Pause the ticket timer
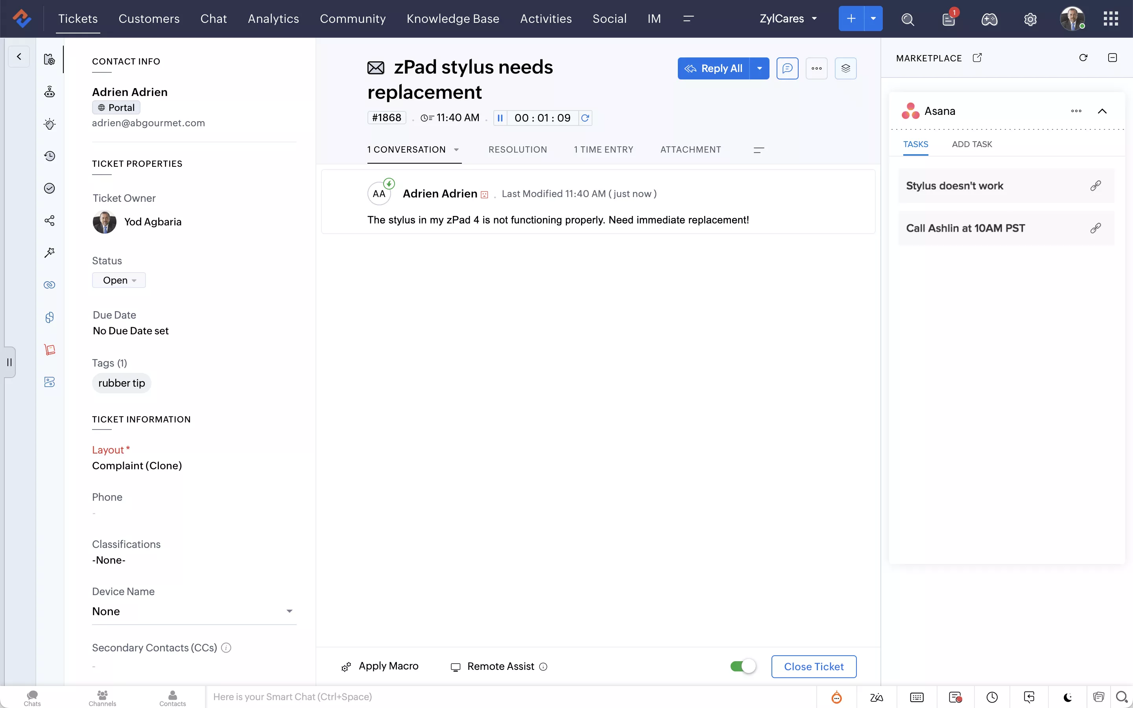Image resolution: width=1133 pixels, height=708 pixels. 500,118
